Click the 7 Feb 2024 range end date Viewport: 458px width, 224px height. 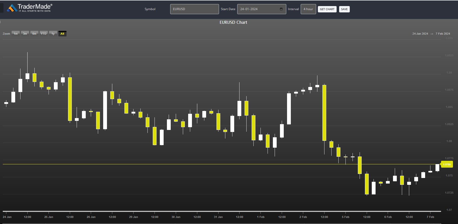click(443, 34)
